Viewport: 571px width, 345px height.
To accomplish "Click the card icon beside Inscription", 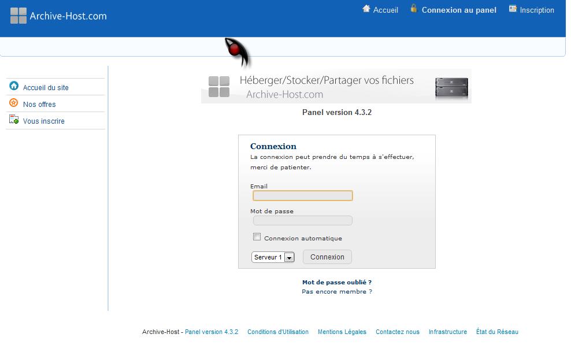I will 513,8.
